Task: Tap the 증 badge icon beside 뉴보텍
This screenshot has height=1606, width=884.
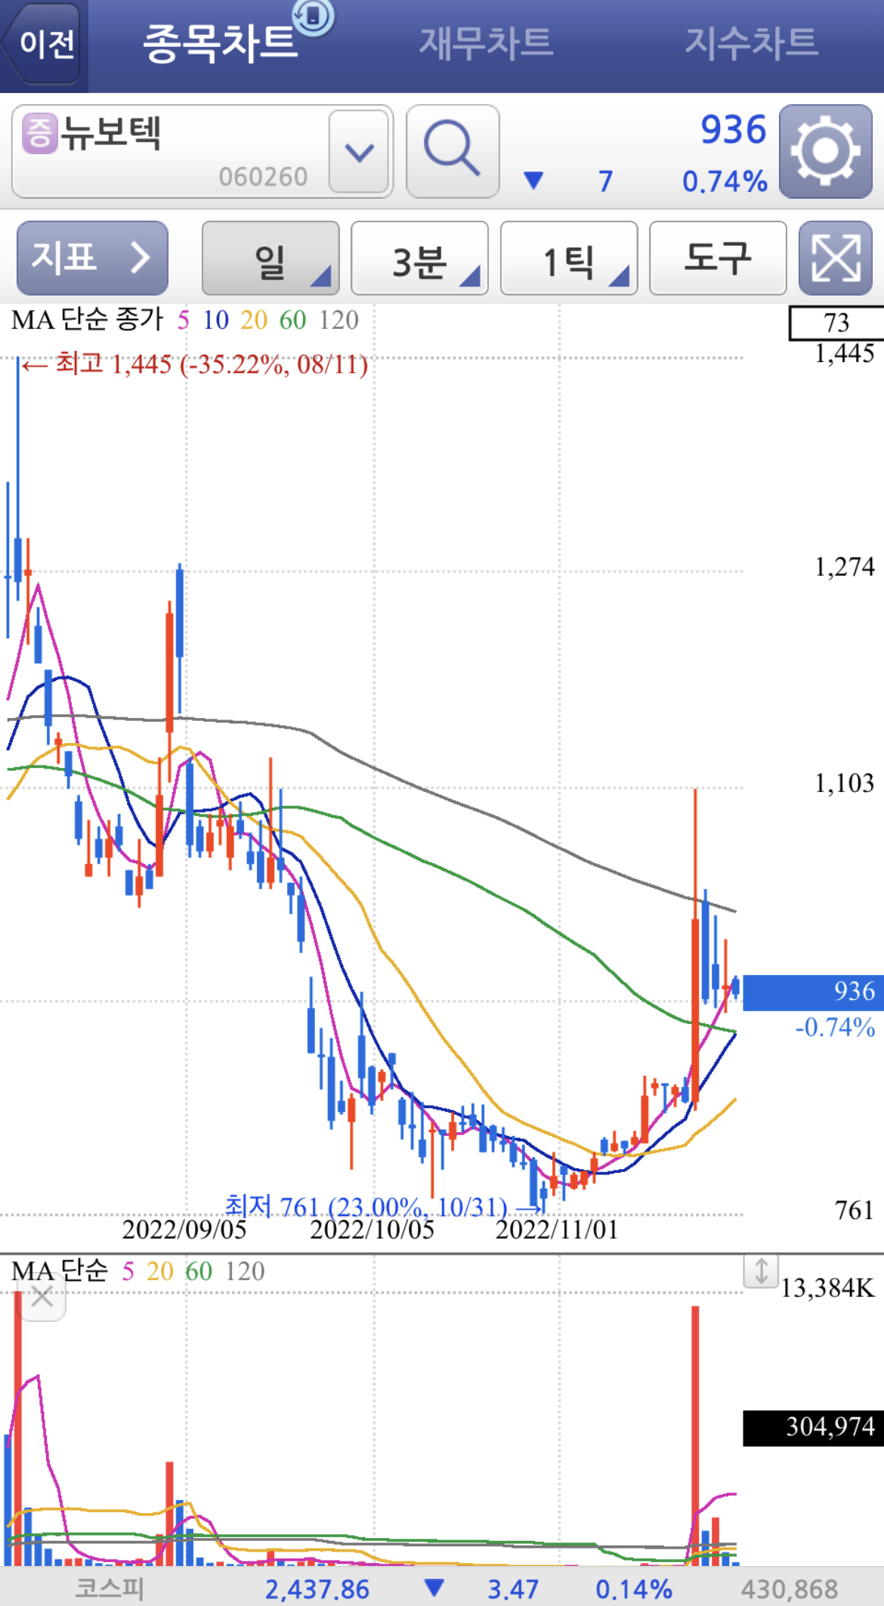Action: (39, 133)
